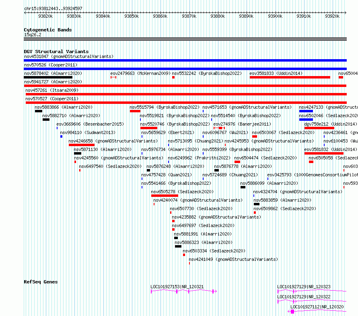Click nsv5883859 (Almarri2020) label
This screenshot has height=316, width=358.
(x=282, y=200)
